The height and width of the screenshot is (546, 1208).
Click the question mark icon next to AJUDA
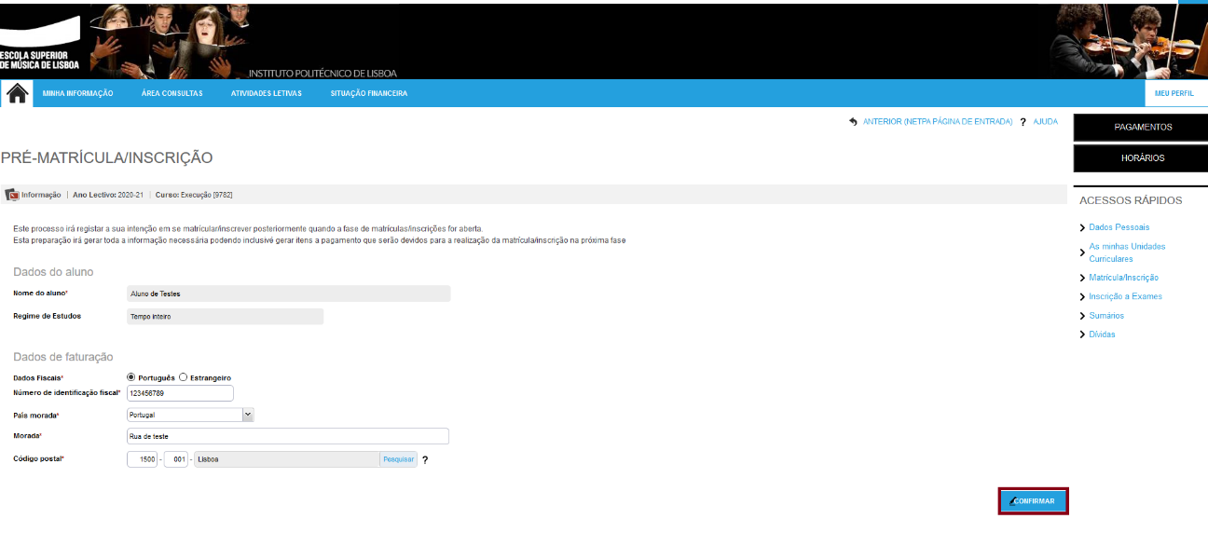1023,122
